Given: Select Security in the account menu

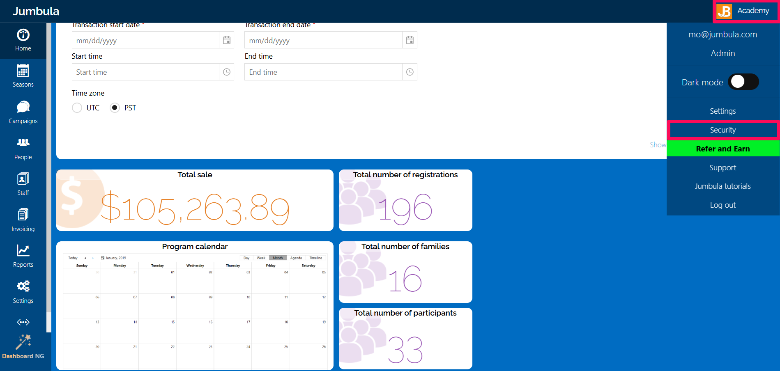Looking at the screenshot, I should pyautogui.click(x=723, y=130).
